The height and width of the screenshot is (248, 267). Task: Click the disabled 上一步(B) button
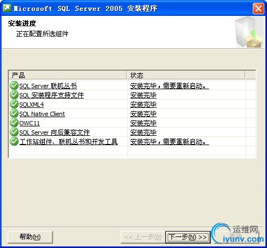coord(143,237)
